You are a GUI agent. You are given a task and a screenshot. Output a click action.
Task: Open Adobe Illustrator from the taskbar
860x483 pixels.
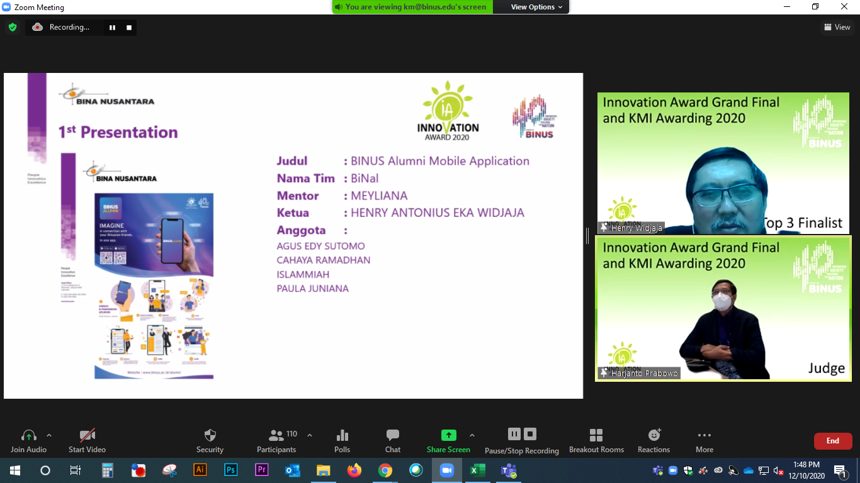(x=200, y=470)
